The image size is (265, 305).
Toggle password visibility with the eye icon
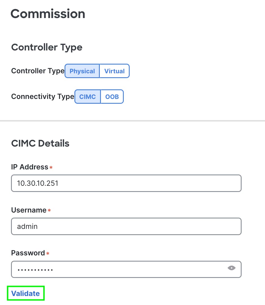pyautogui.click(x=231, y=268)
